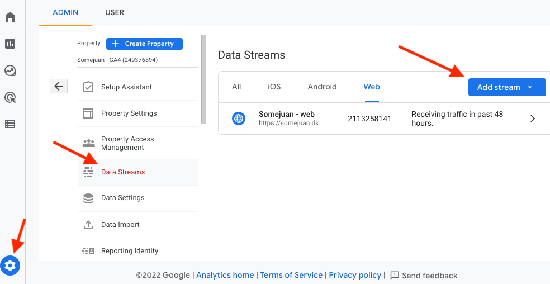Open the Reports bar chart icon
Viewport: 550px width, 284px height.
point(10,44)
